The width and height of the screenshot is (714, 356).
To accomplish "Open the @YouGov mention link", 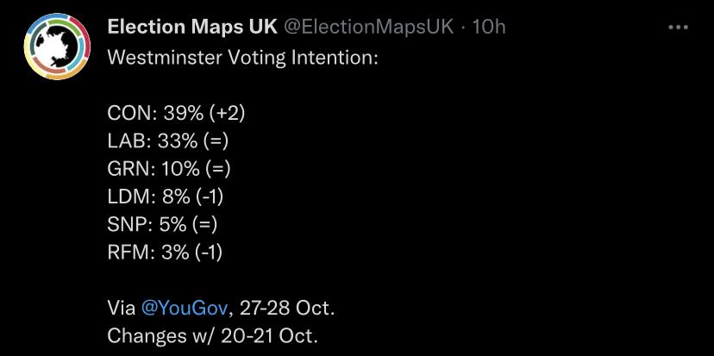I will 185,309.
